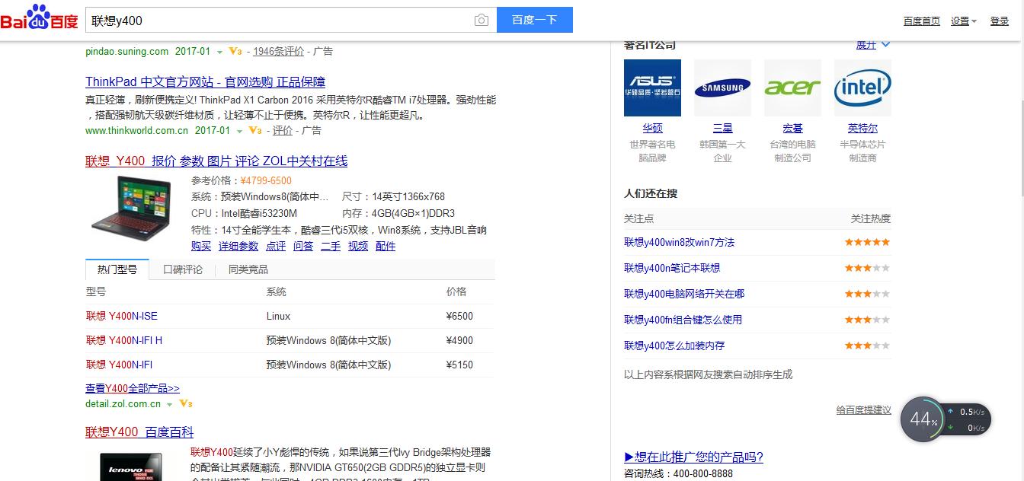This screenshot has width=1024, height=481.
Task: Click price ¥5150 in model table
Action: [459, 365]
